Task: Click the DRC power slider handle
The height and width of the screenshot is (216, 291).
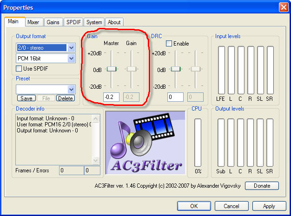Action: (x=176, y=69)
